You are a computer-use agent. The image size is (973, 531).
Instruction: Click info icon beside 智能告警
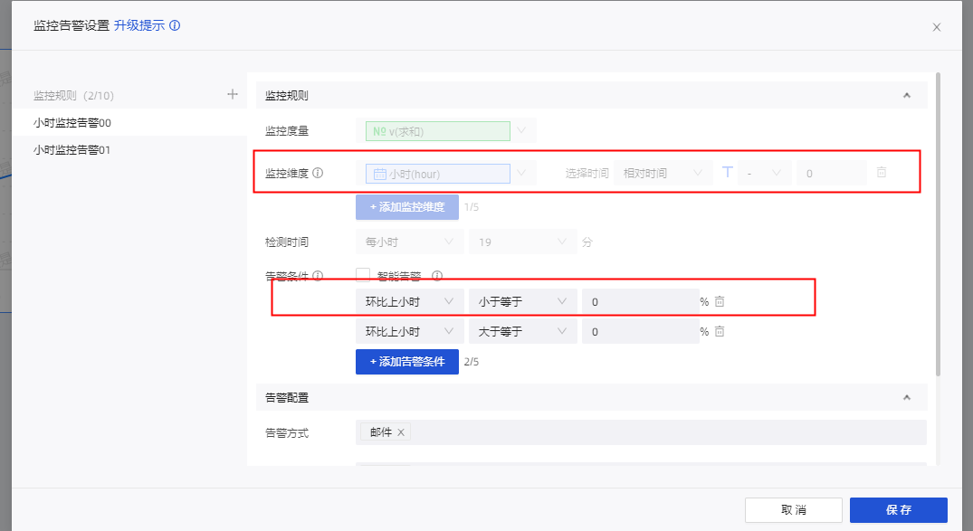pyautogui.click(x=436, y=276)
